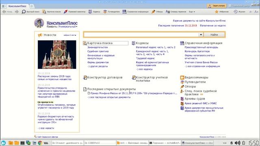Open Спец. поиск судебной практики

200,93
